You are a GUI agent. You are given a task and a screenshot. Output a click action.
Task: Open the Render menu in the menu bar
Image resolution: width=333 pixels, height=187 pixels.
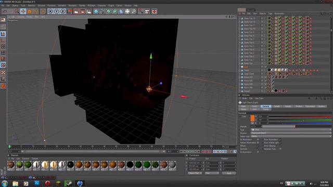82,6
